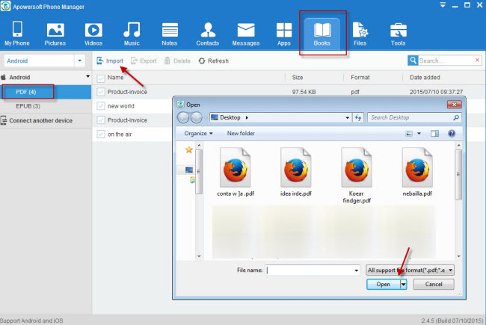Open the Messages section

pos(247,34)
